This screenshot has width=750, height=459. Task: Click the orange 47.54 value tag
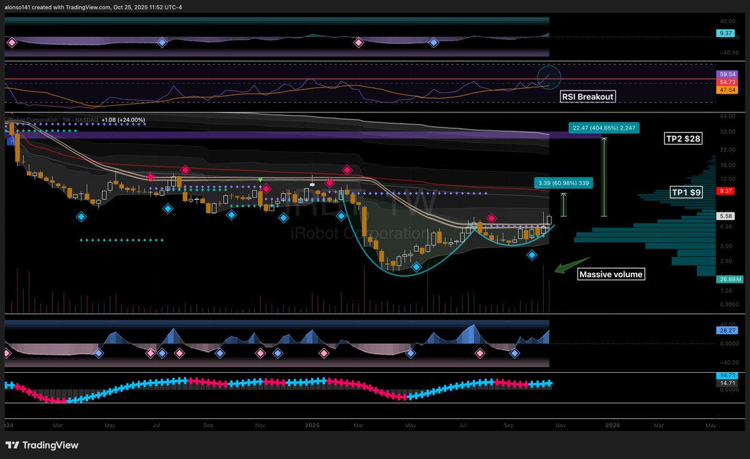click(727, 90)
